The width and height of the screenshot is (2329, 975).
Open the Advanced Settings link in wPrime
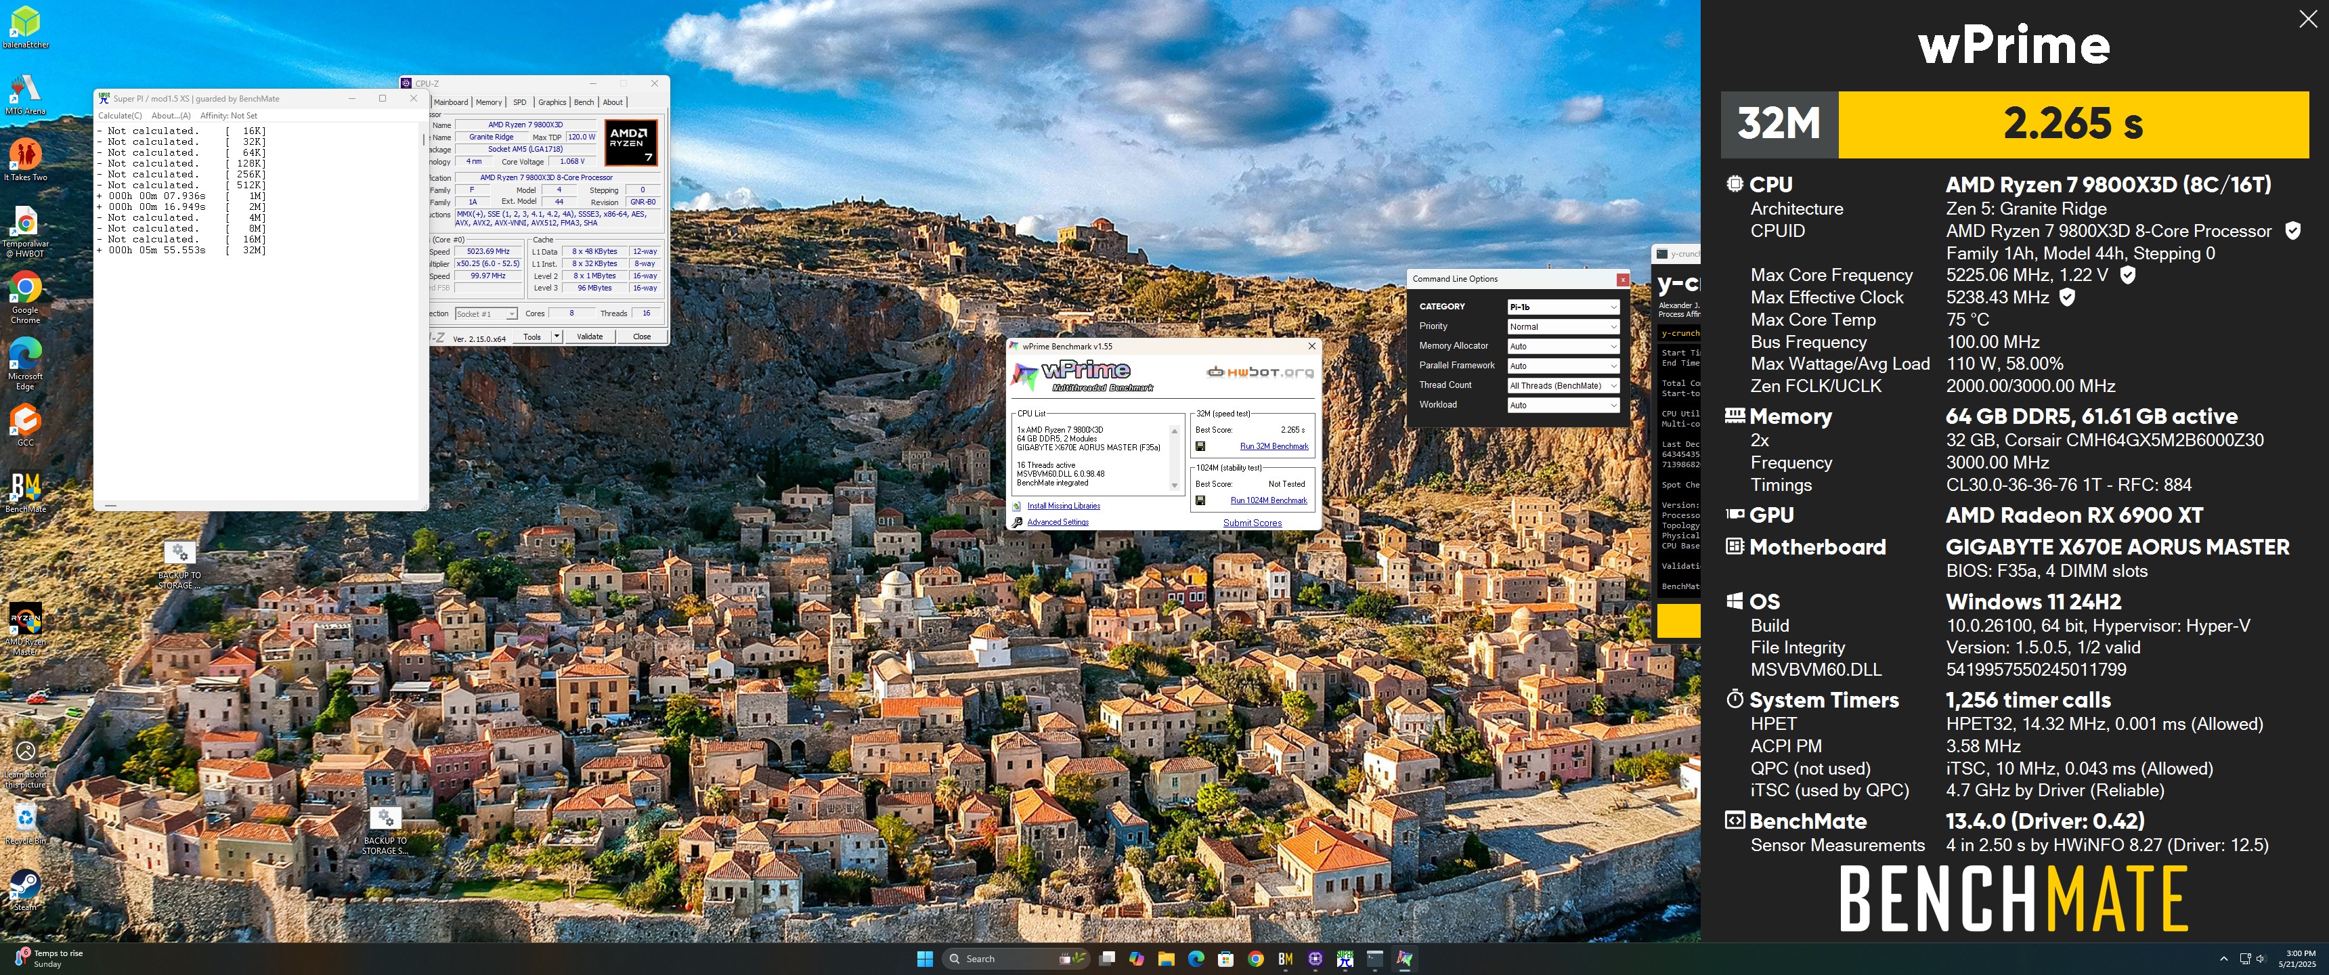[1058, 523]
